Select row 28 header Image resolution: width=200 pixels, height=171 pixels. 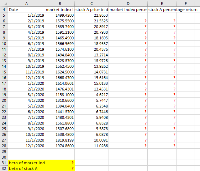(x=4, y=146)
